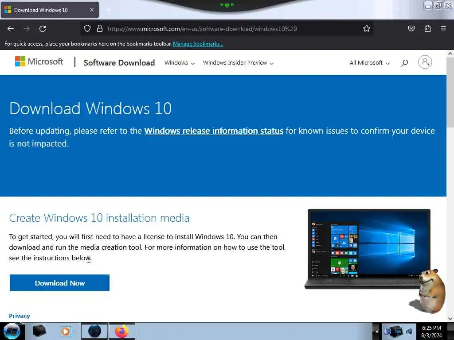454x340 pixels.
Task: Open the Firefox hamburger application menu
Action: tap(443, 28)
